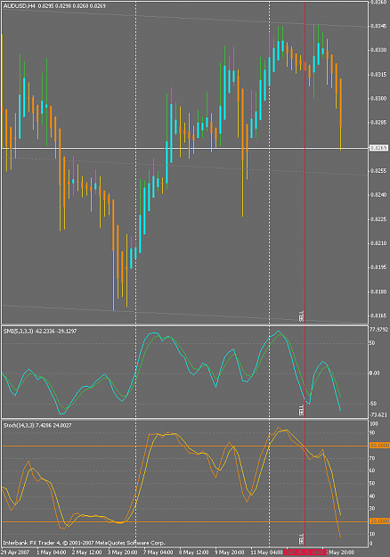Click the 50 value on Stochastic scale
Screen dimensions: 390x557
coord(372,483)
